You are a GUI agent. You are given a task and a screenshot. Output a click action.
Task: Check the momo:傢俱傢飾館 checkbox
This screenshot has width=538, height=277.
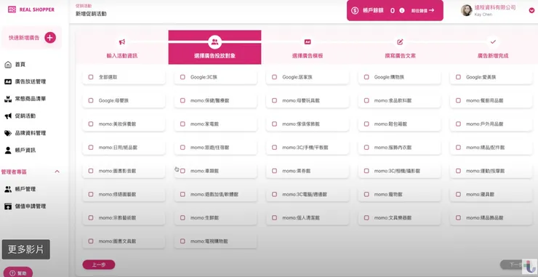(275, 124)
